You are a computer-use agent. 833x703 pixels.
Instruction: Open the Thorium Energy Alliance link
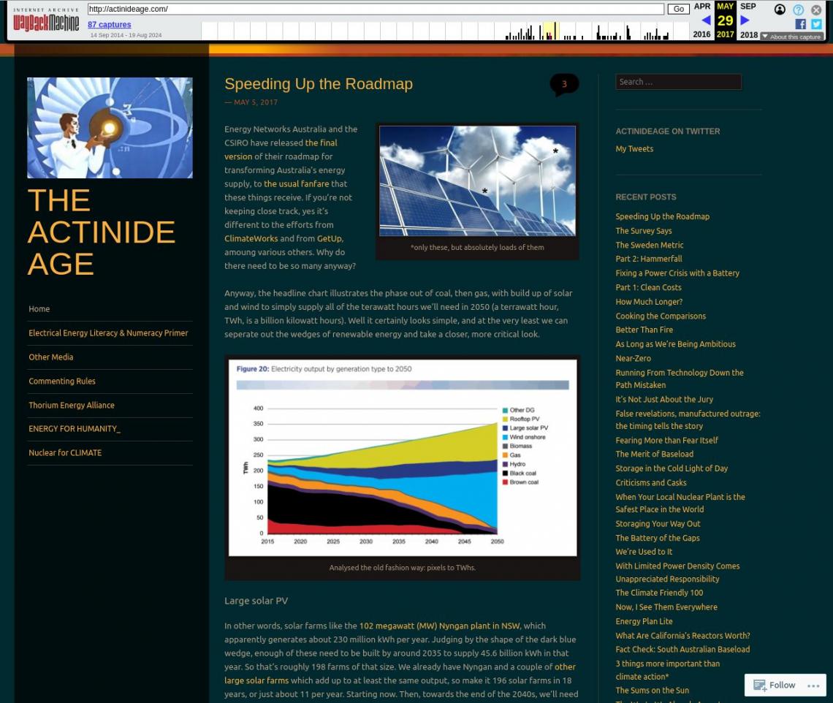72,405
